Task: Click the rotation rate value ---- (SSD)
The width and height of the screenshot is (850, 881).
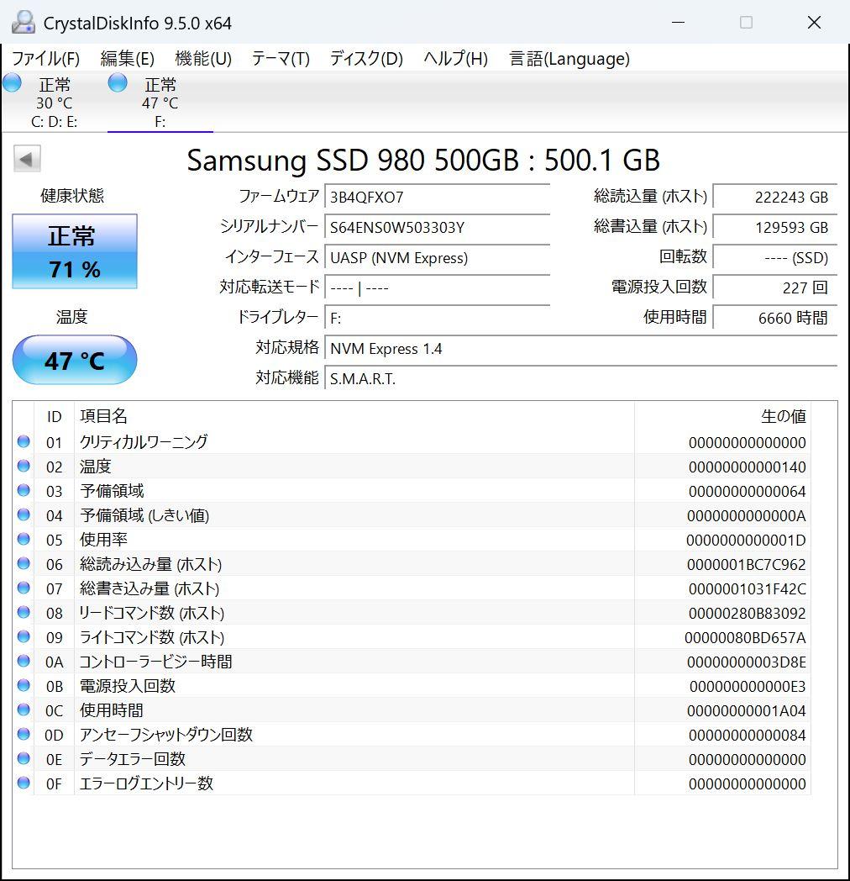Action: tap(774, 258)
